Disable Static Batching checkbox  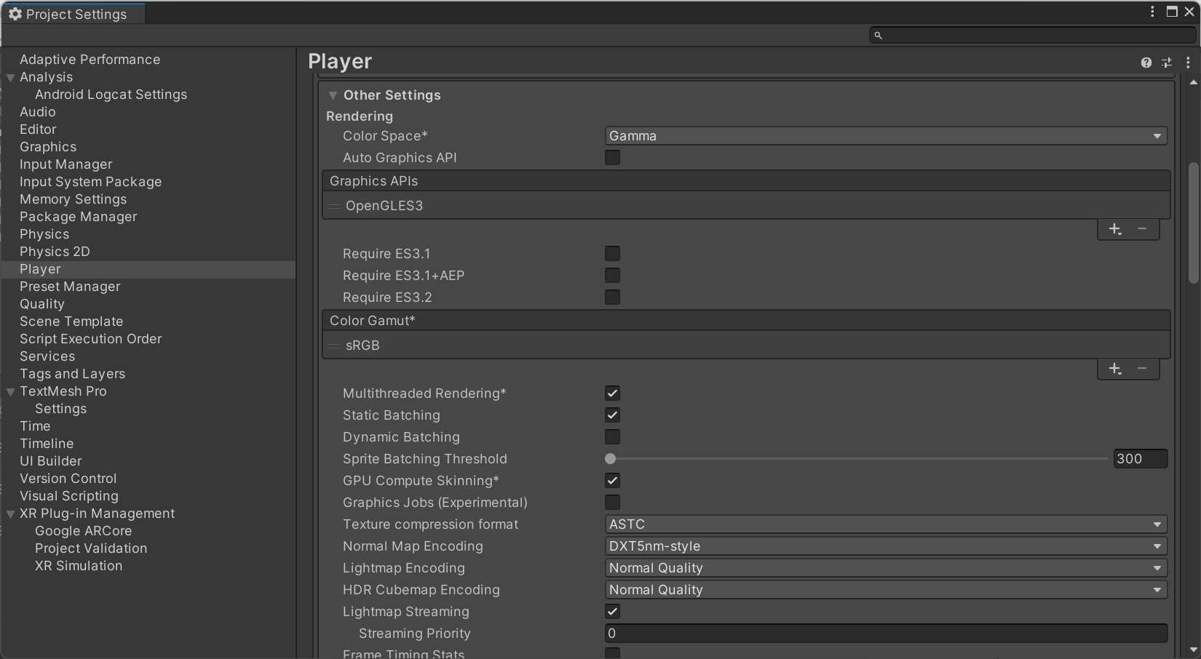(x=612, y=415)
